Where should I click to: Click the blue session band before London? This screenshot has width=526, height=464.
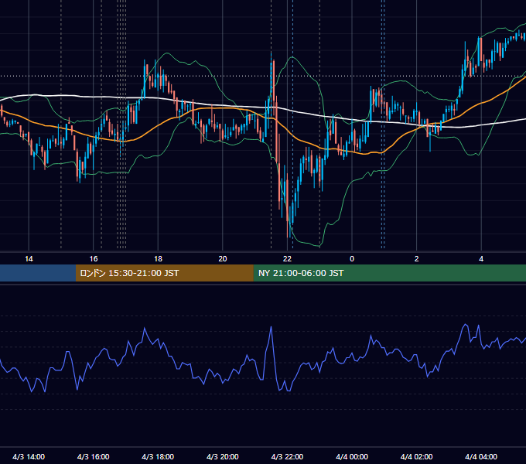tap(38, 273)
